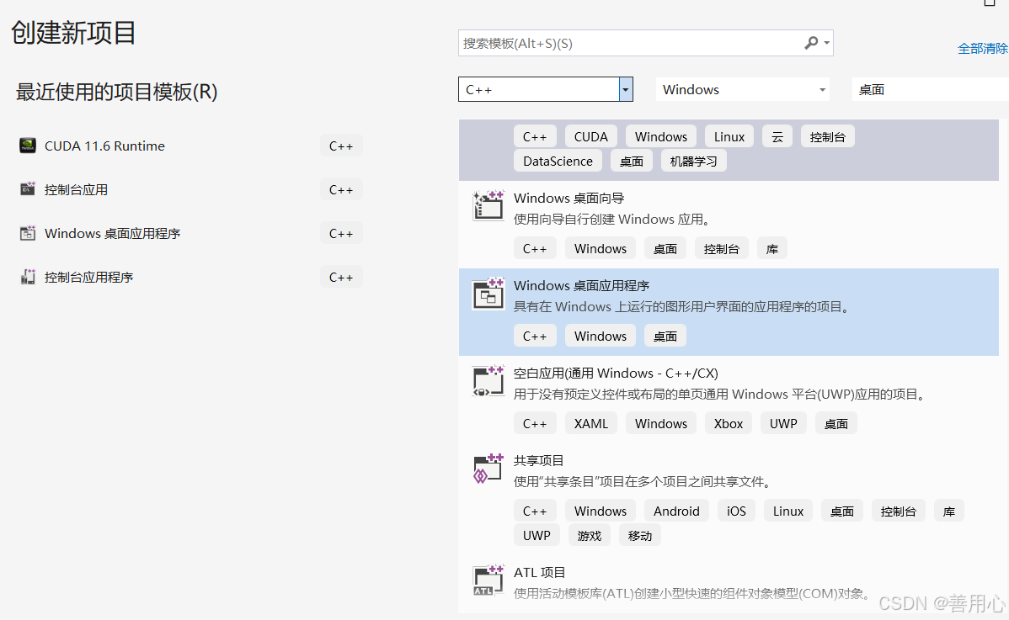Click the 控制台 tag under Windows 桌面向导
Screen dimensions: 1009x620
pos(721,249)
